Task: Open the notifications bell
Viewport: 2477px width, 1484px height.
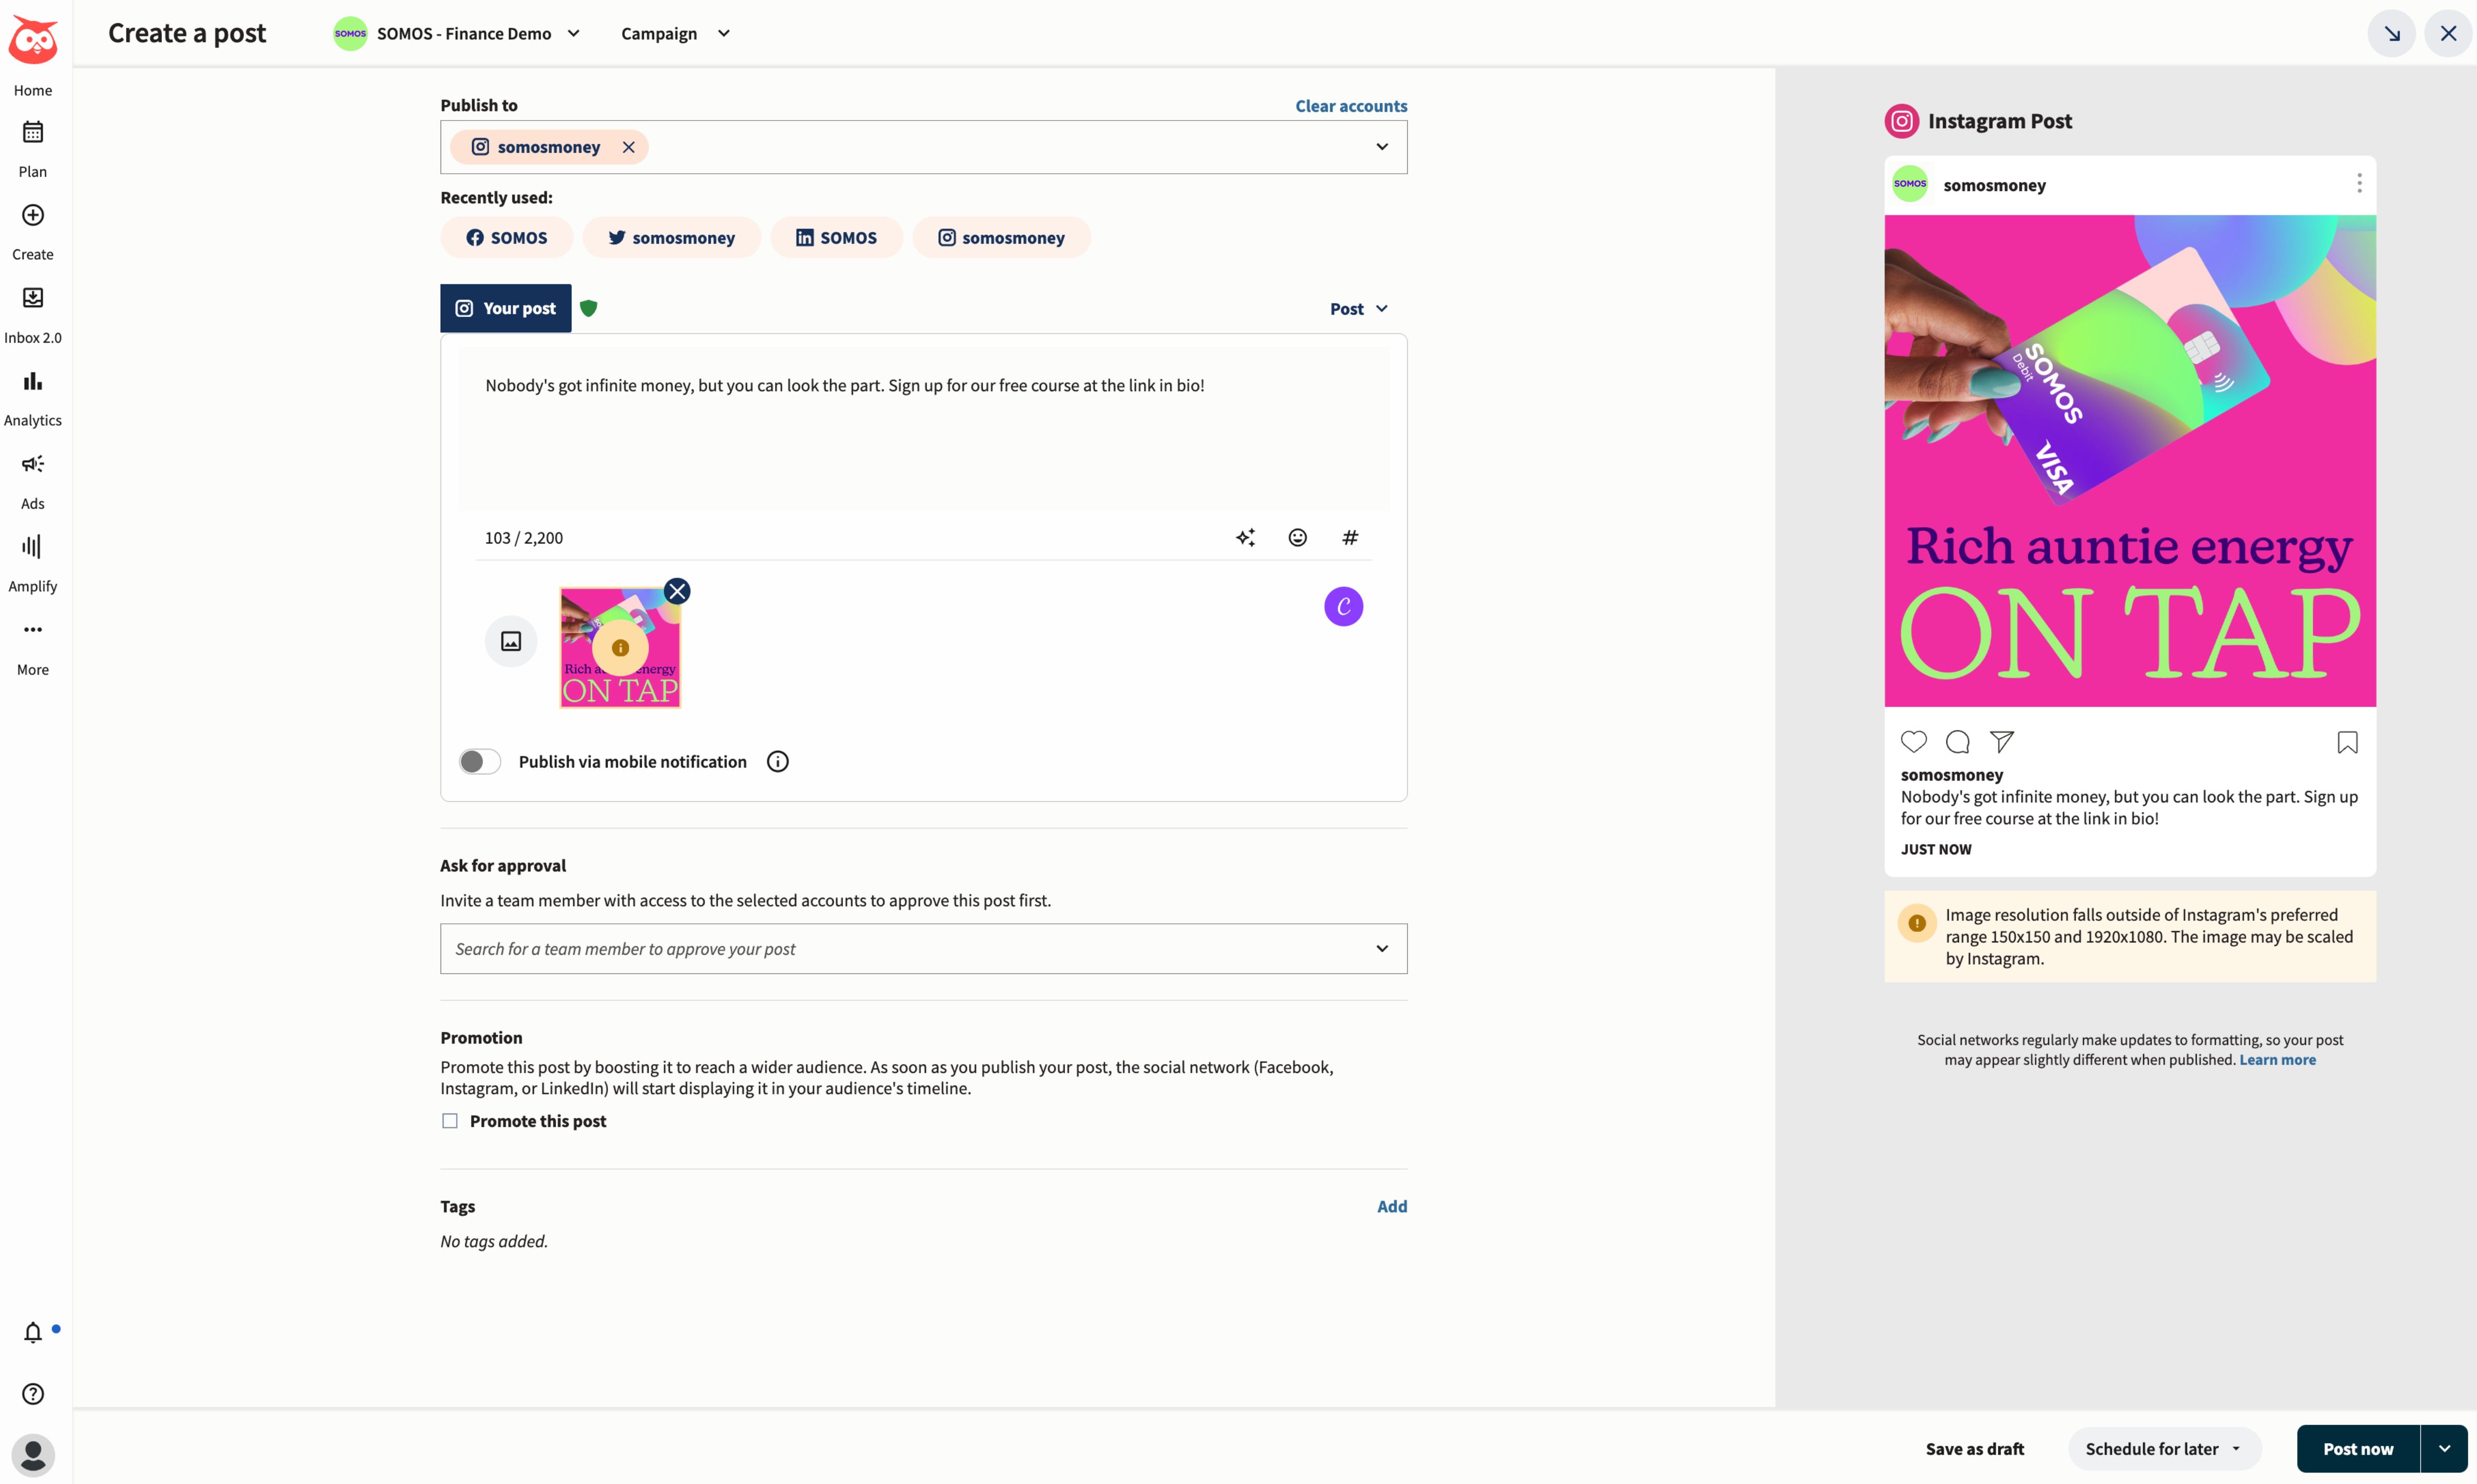Action: click(x=33, y=1331)
